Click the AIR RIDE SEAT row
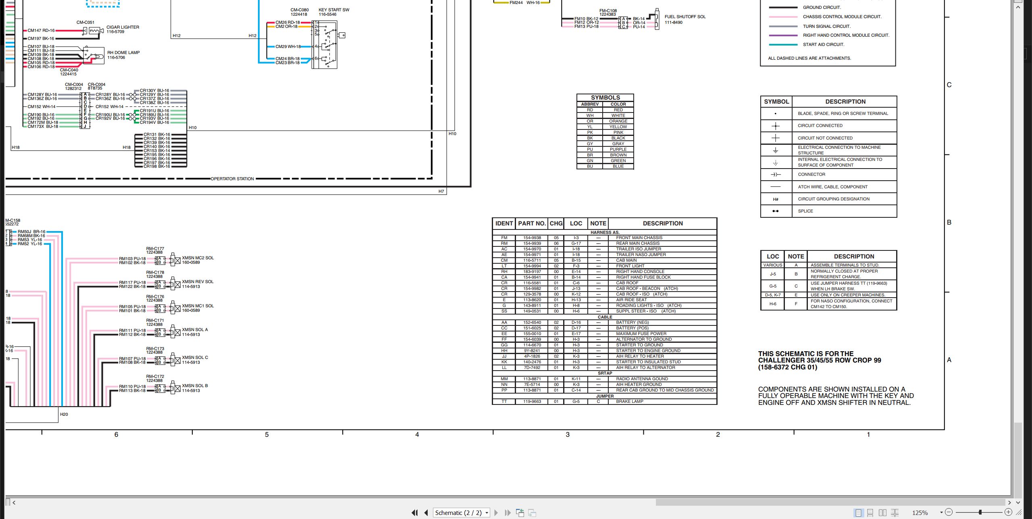The height and width of the screenshot is (519, 1032). (604, 300)
